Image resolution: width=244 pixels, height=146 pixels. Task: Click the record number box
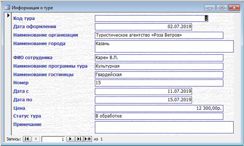click(x=53, y=139)
